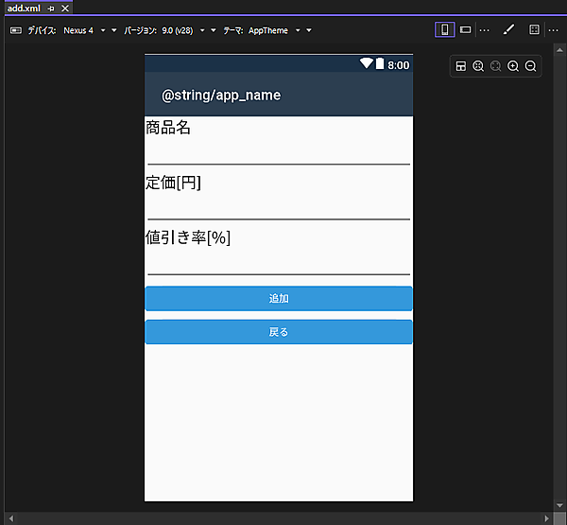Select the 値引き率[%] label
The height and width of the screenshot is (525, 567).
188,237
